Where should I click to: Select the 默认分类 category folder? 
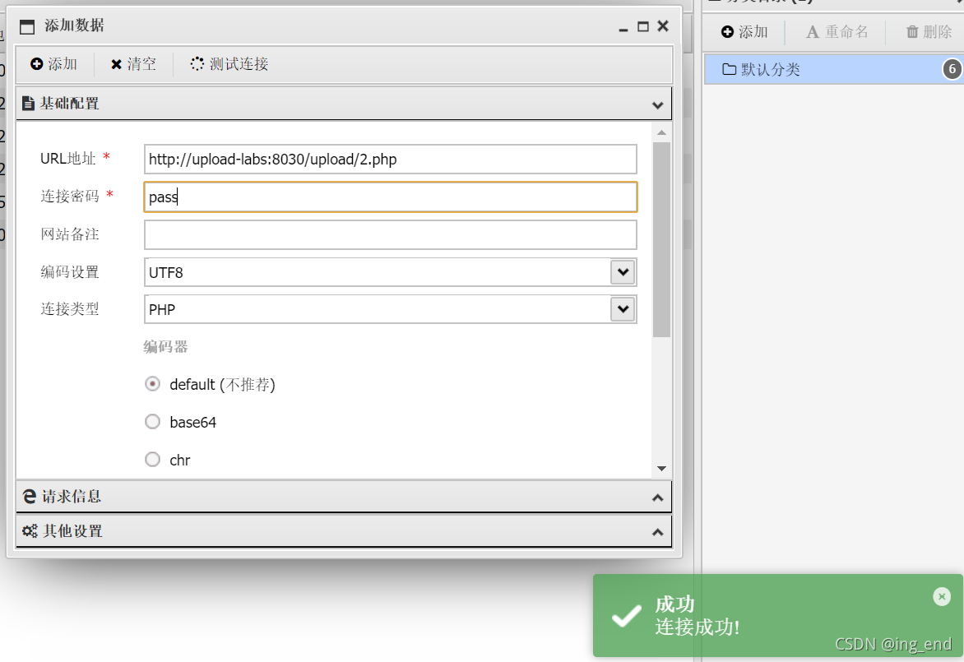pyautogui.click(x=834, y=69)
